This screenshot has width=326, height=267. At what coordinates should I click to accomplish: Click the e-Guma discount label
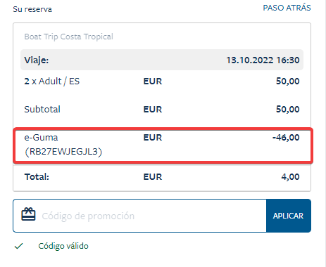[x=41, y=138]
